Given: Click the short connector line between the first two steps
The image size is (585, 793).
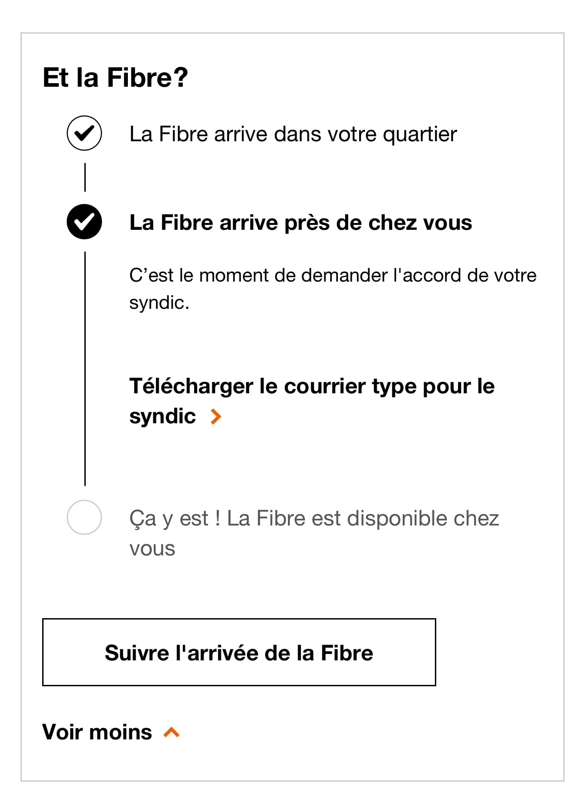Looking at the screenshot, I should (85, 178).
